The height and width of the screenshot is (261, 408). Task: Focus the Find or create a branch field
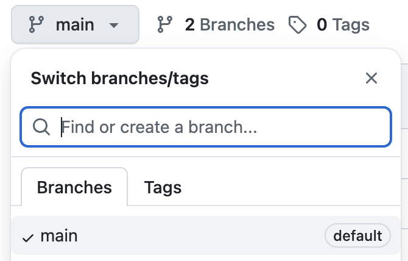pyautogui.click(x=219, y=127)
